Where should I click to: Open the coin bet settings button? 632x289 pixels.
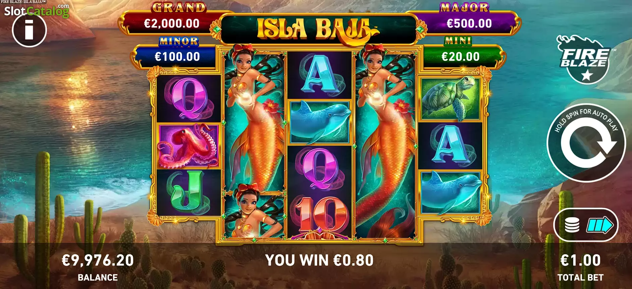(586, 225)
